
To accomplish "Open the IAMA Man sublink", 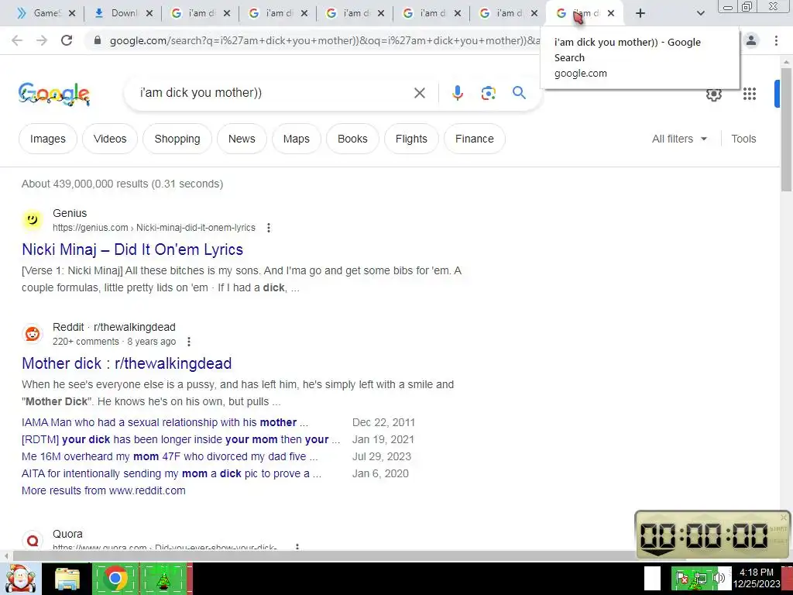I will click(x=165, y=422).
